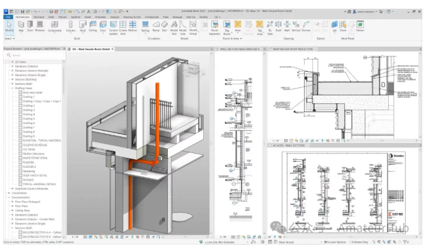426x249 pixels.
Task: Switch to the Structure ribbon tab
Action: click(38, 17)
